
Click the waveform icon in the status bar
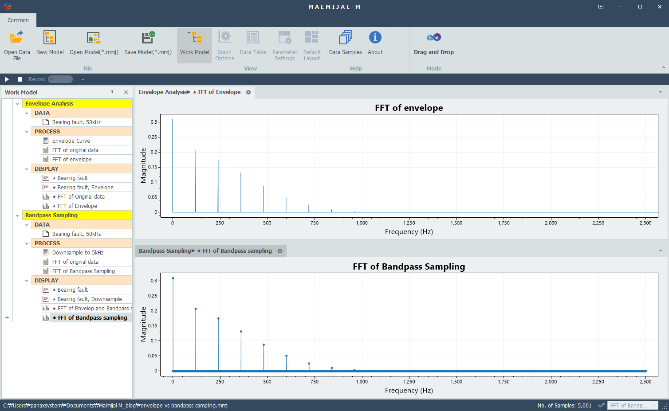(602, 405)
